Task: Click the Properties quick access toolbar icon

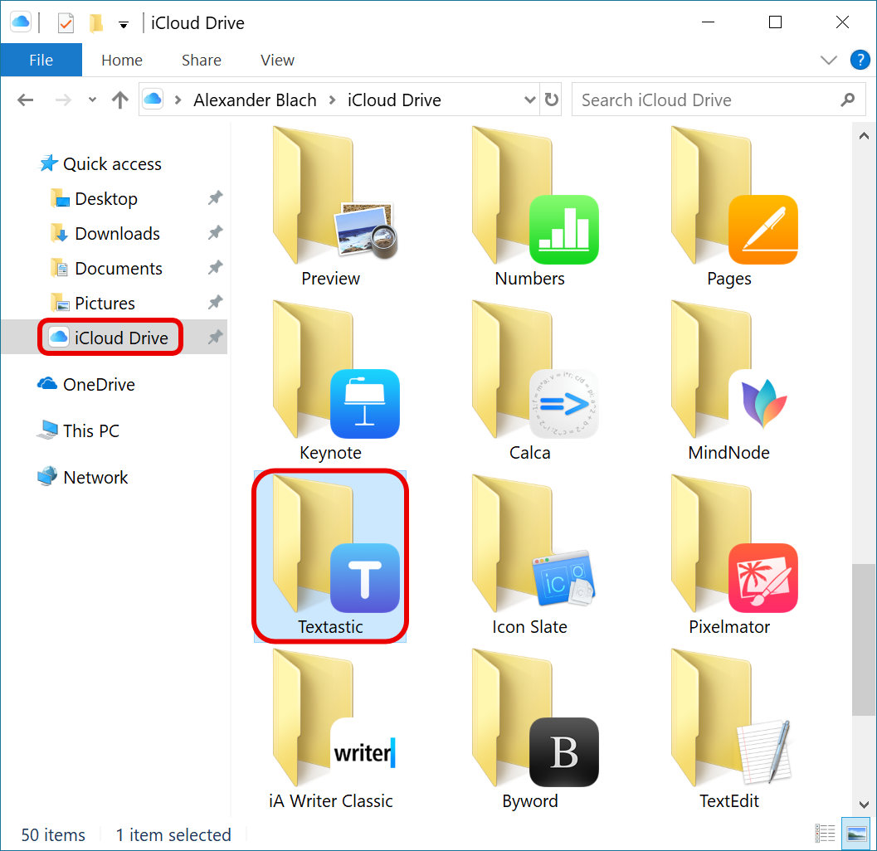Action: pyautogui.click(x=66, y=23)
